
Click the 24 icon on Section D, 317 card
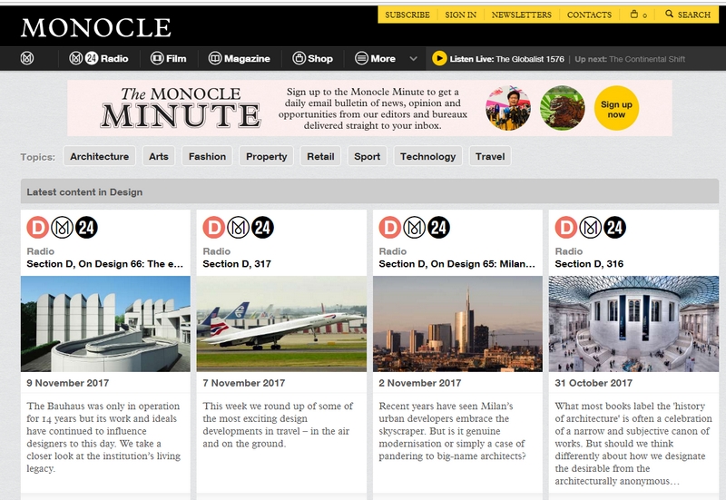point(262,228)
